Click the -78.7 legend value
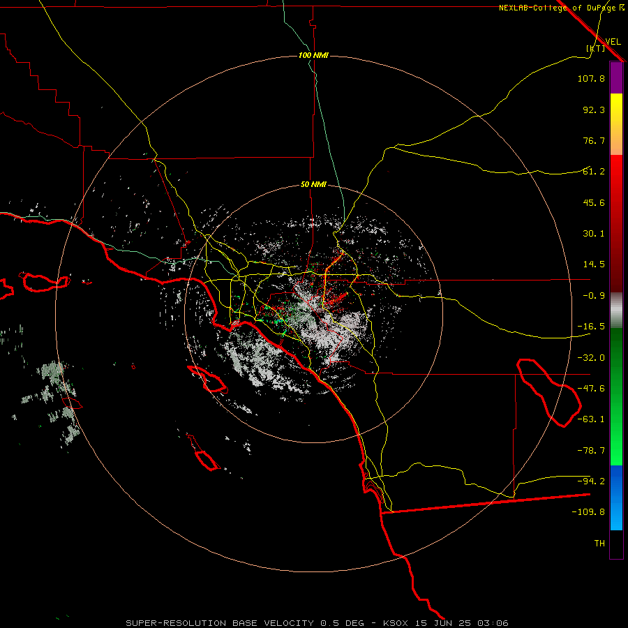Viewport: 628px width, 628px height. click(591, 451)
